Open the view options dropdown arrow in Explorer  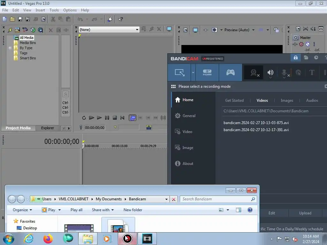coord(228,210)
